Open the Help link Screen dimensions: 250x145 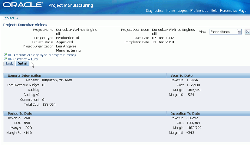pos(214,10)
